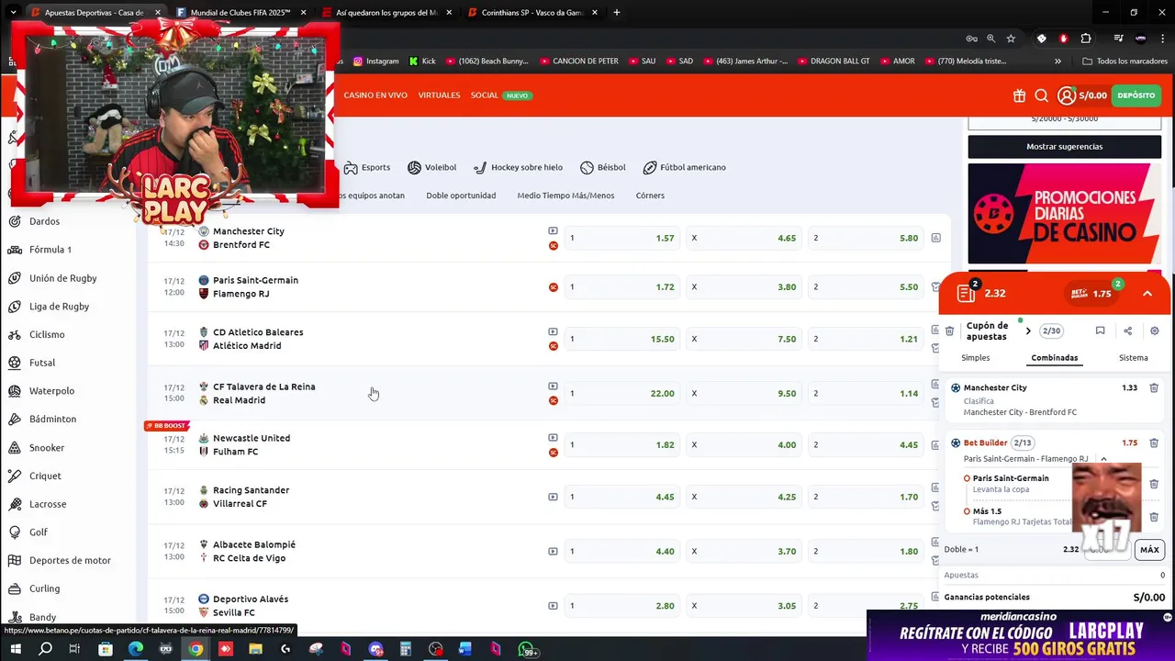The image size is (1175, 661).
Task: Open the gift promotions icon
Action: point(1019,95)
